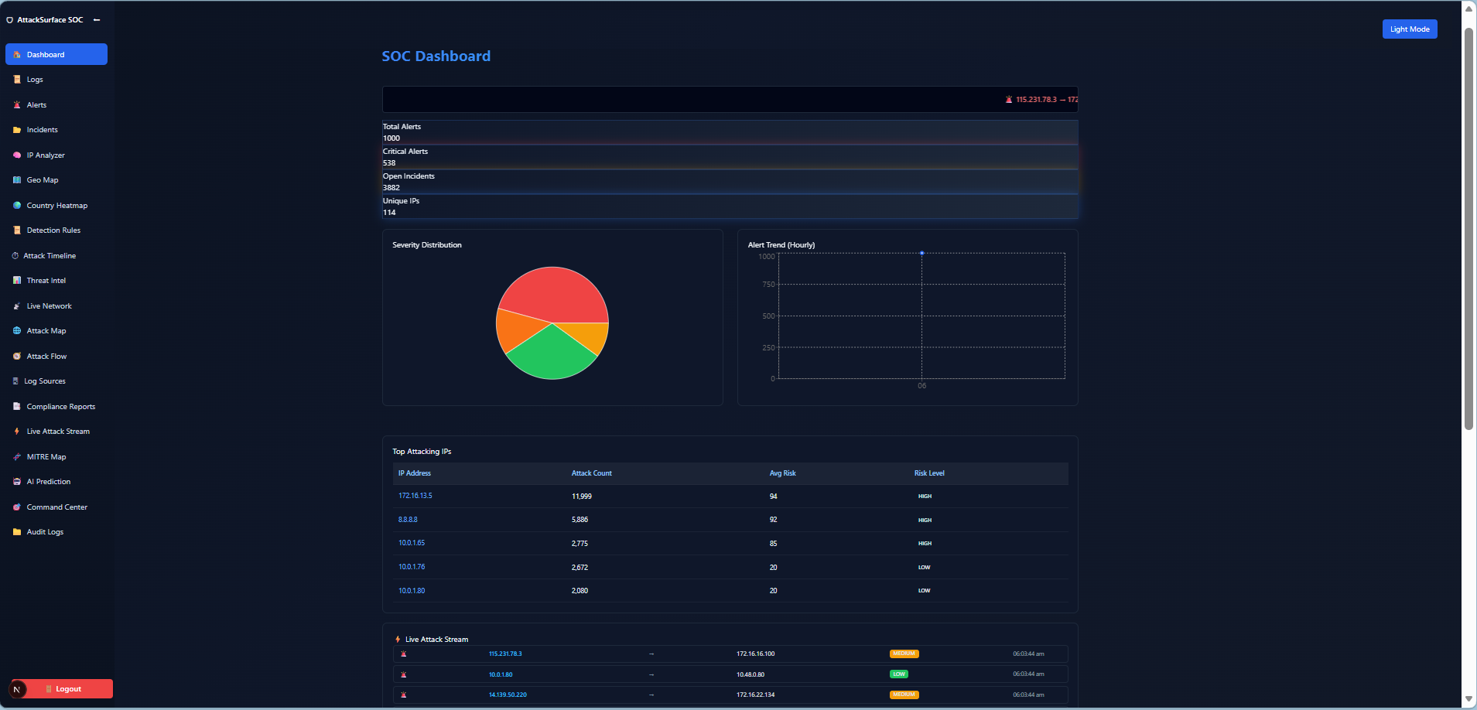Click the round N avatar badge
Viewport: 1477px width, 710px height.
pos(17,689)
